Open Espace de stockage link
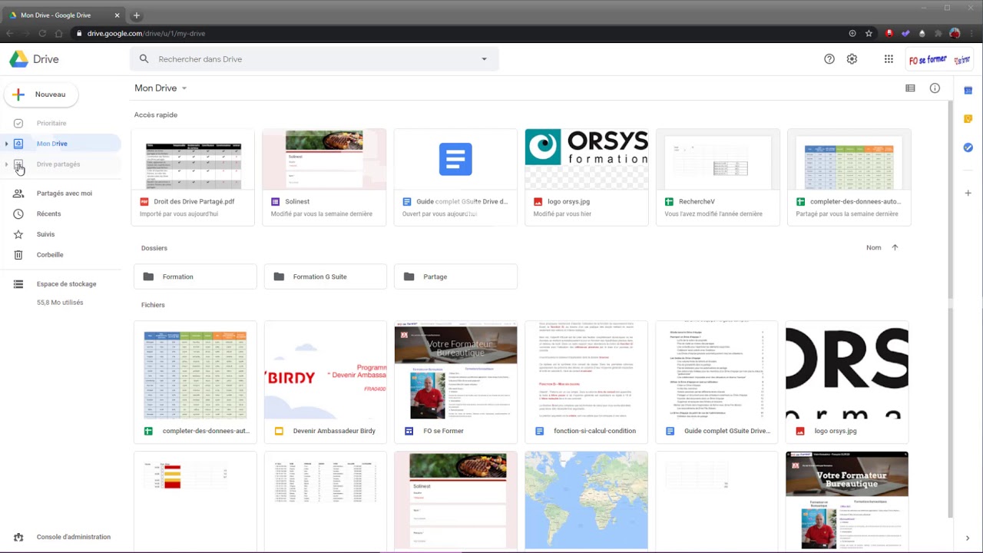Image resolution: width=983 pixels, height=553 pixels. click(66, 284)
